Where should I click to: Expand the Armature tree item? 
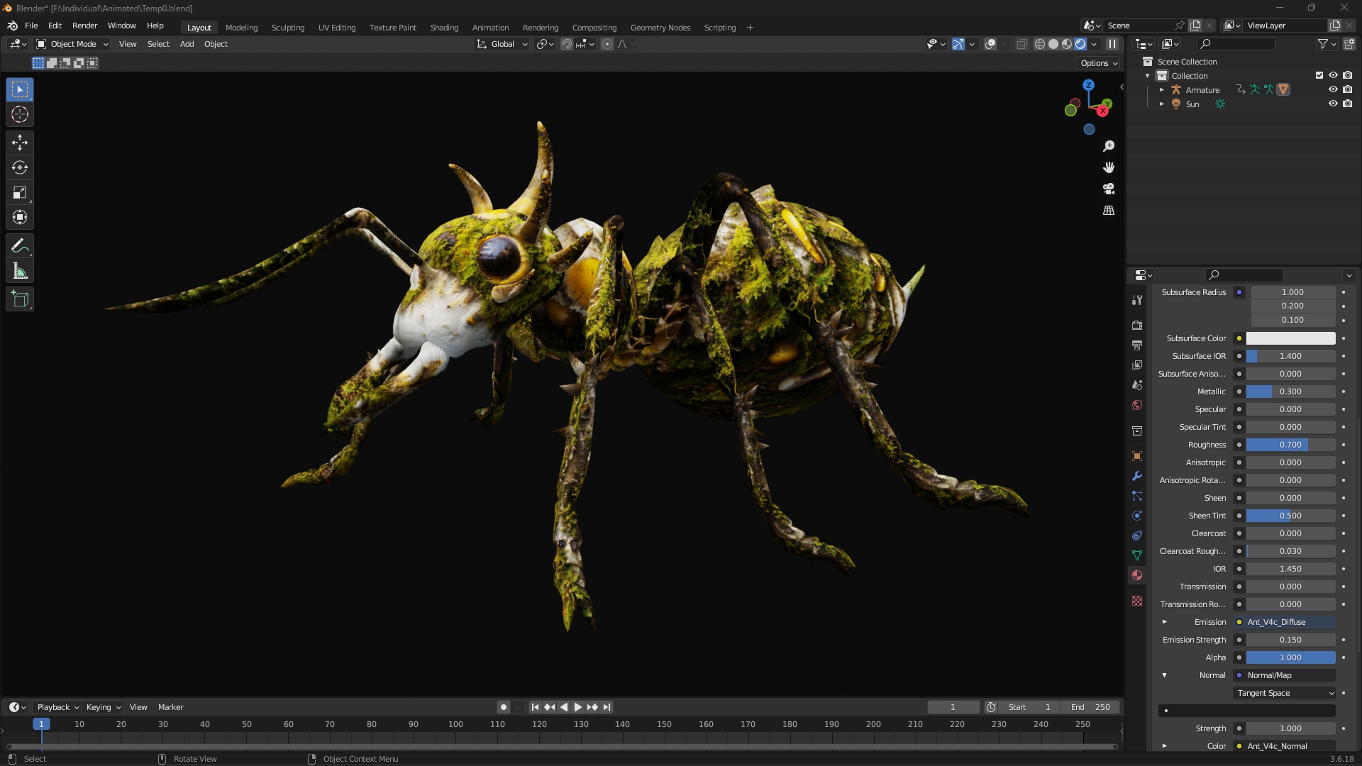pos(1162,90)
